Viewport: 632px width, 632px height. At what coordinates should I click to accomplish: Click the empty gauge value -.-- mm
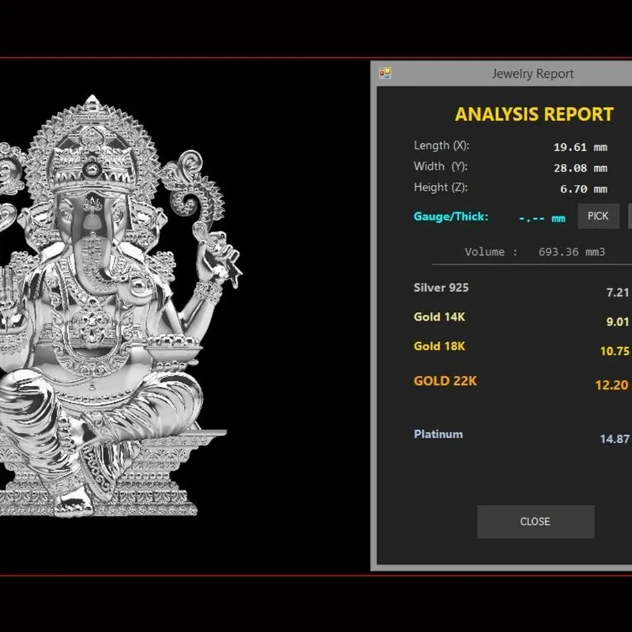click(542, 219)
